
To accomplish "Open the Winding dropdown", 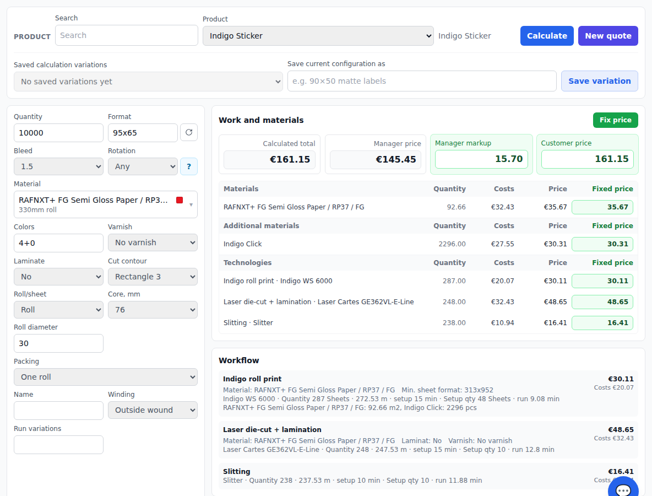I will tap(153, 410).
